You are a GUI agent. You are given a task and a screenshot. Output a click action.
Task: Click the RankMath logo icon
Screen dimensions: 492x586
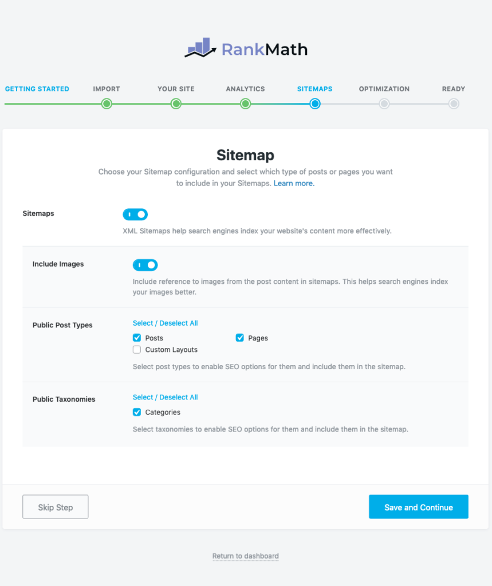coord(200,47)
